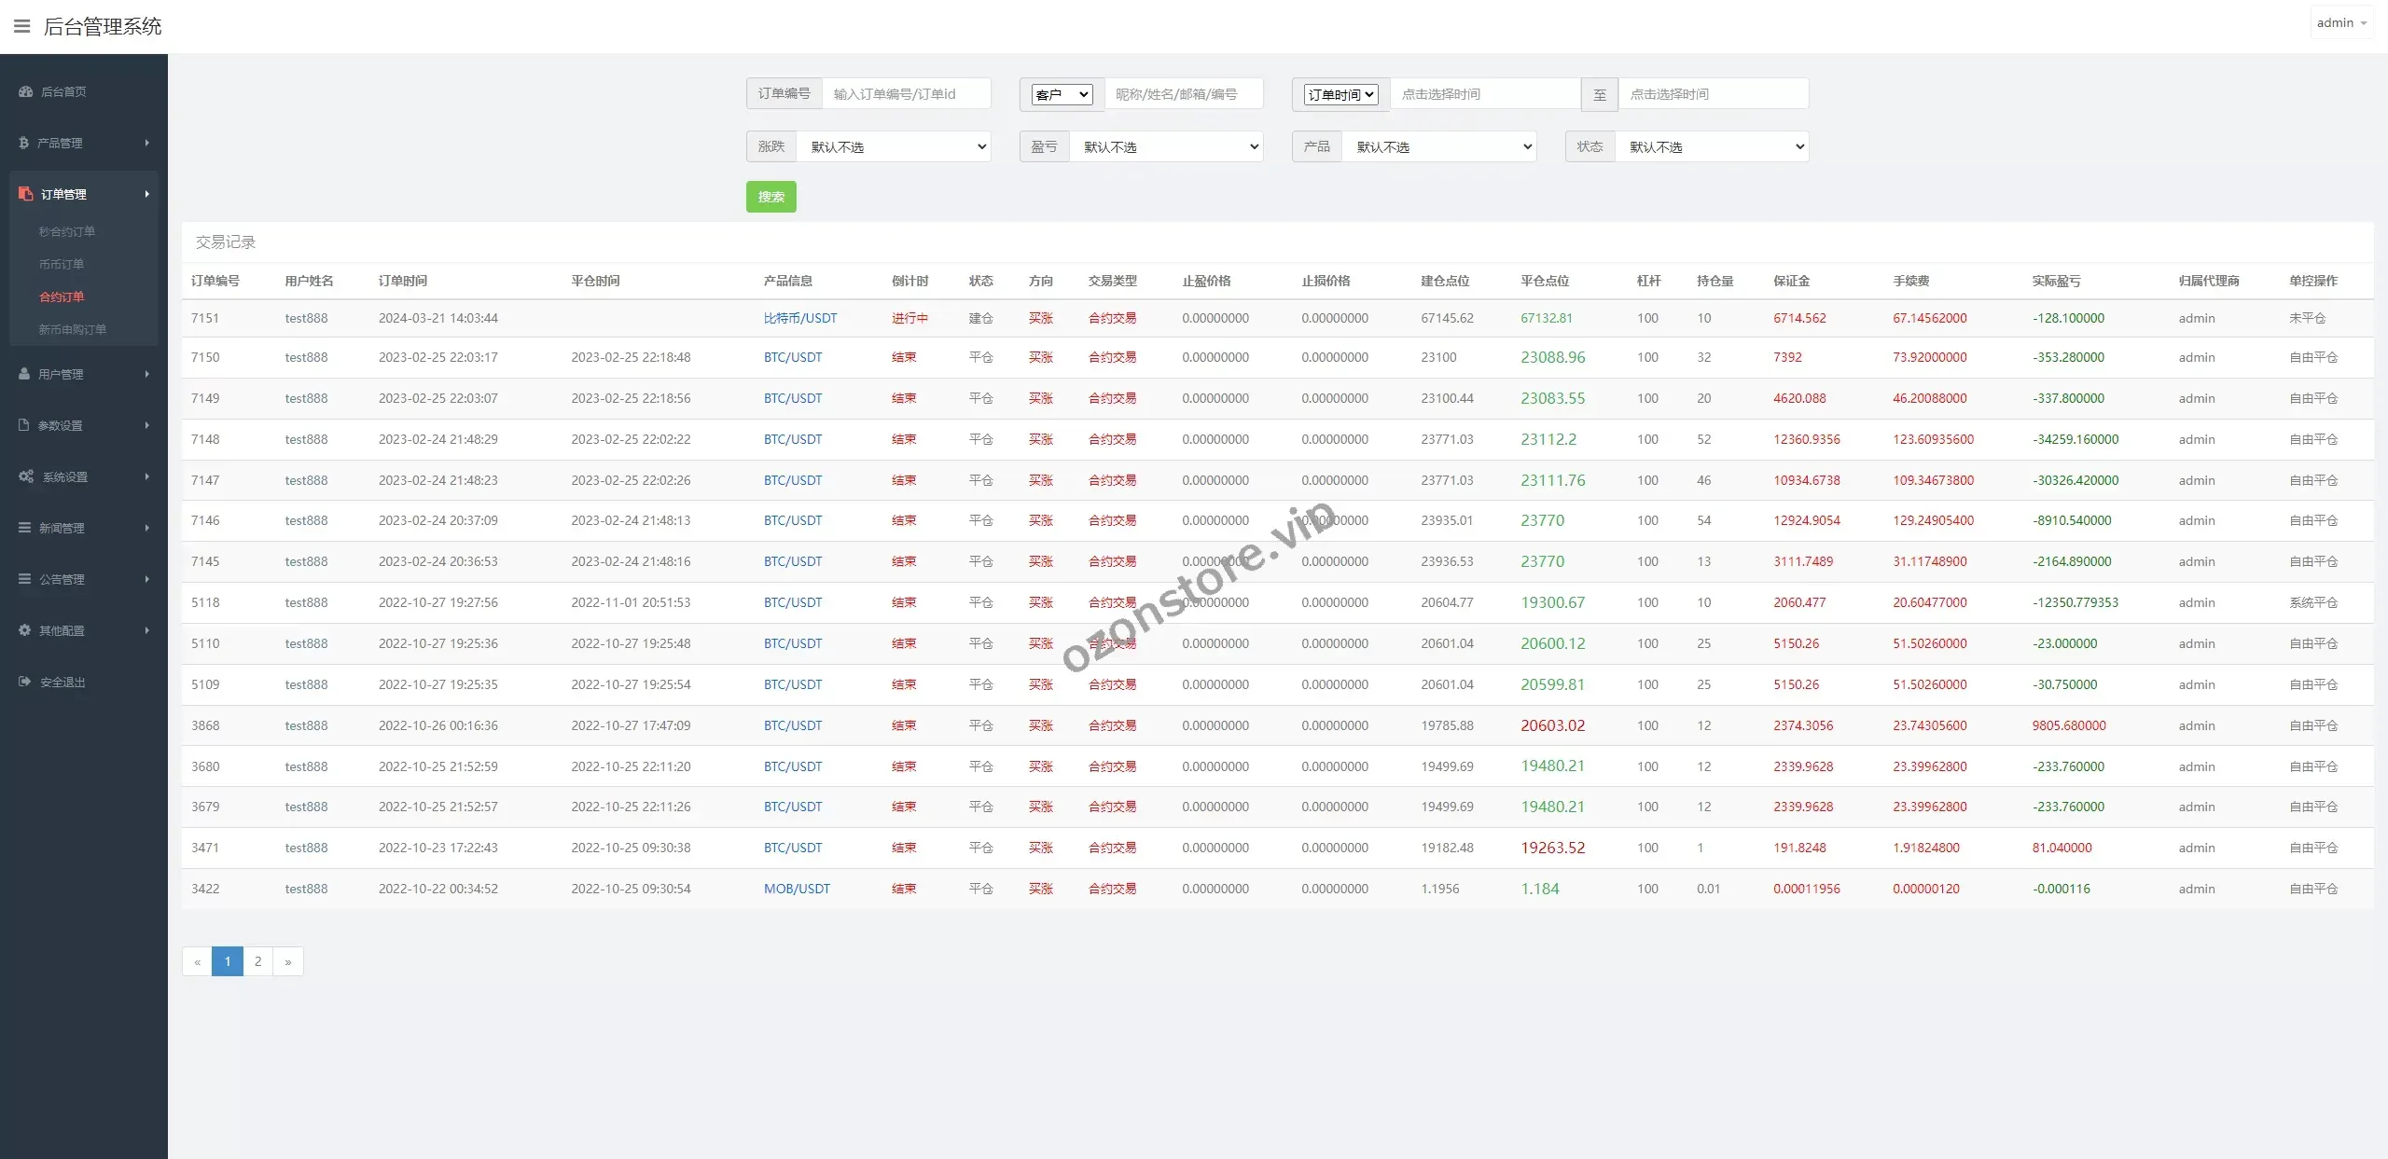
Task: Click the 安全退出 logout icon
Action: click(x=25, y=682)
